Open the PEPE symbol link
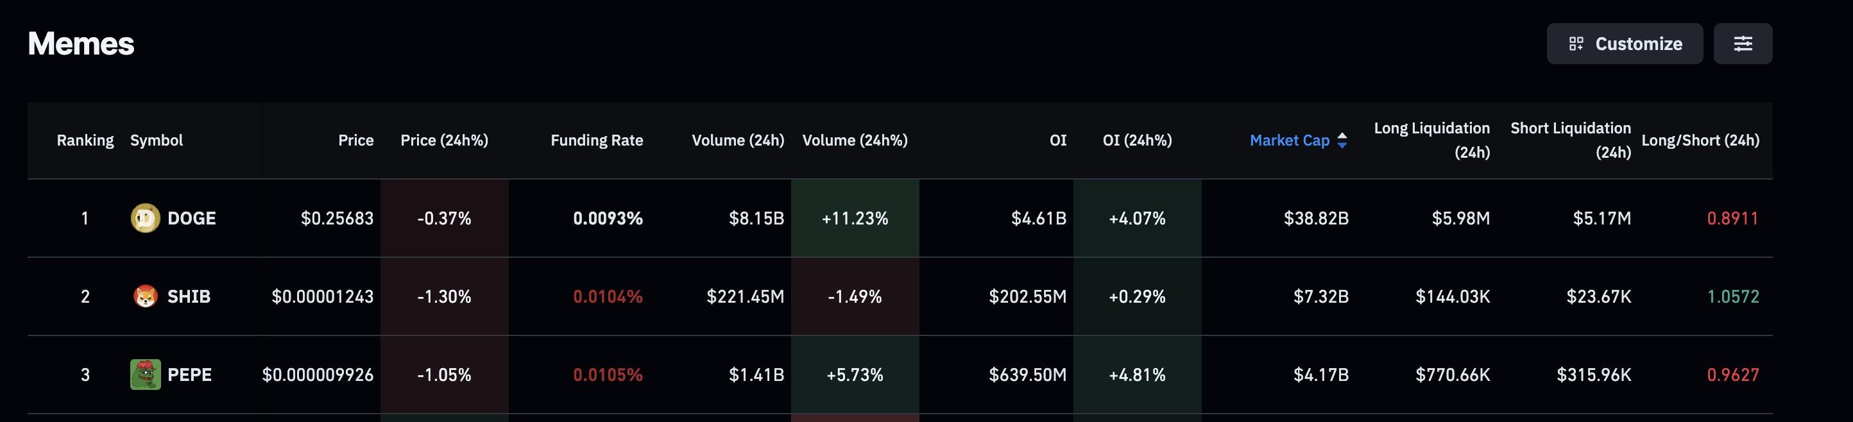This screenshot has height=422, width=1853. [189, 375]
